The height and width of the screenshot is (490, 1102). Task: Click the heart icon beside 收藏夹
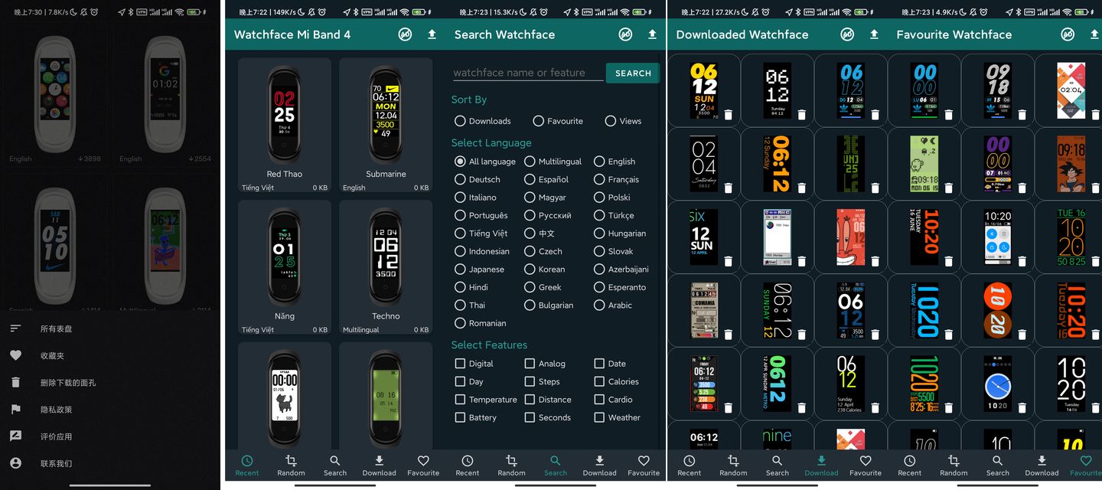coord(15,355)
